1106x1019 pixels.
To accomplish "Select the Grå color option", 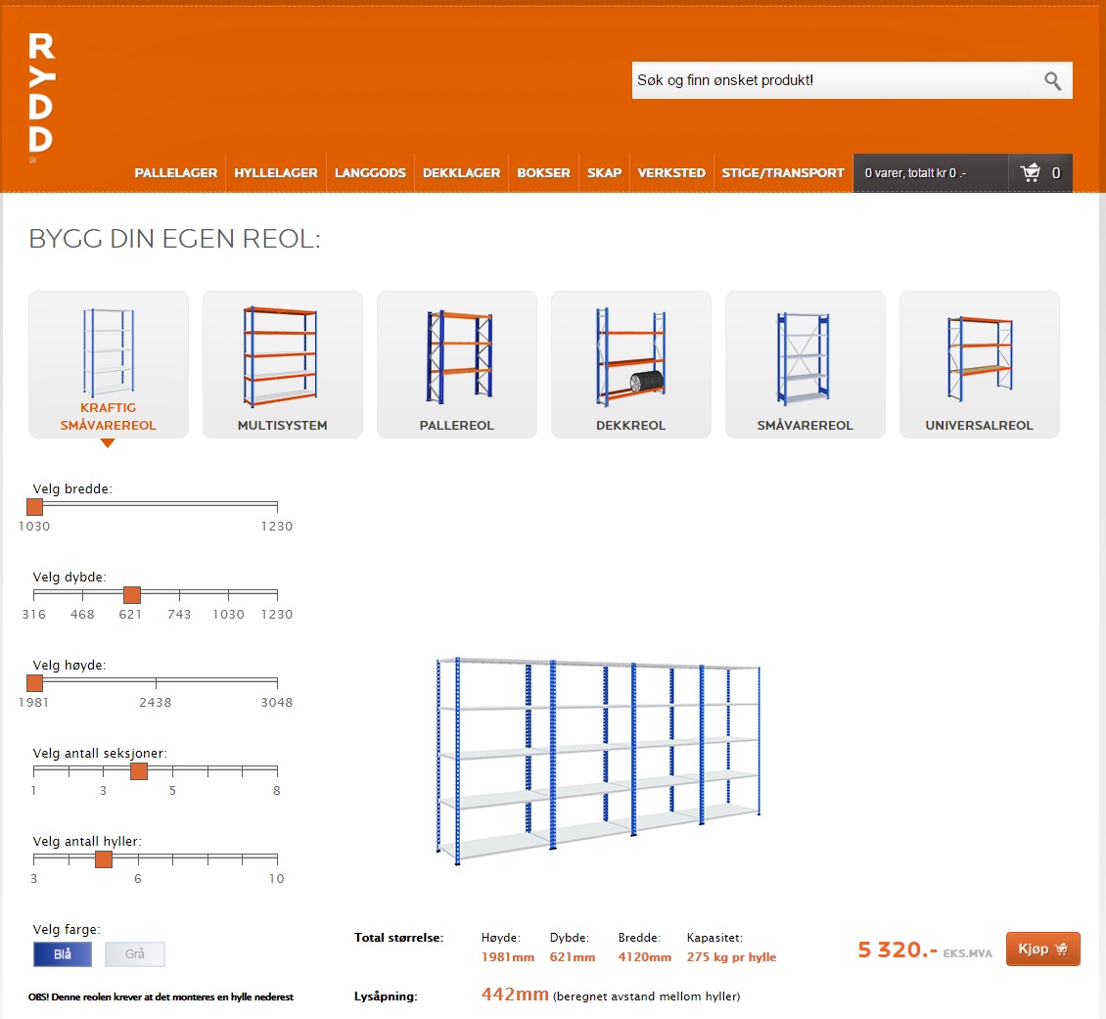I will pyautogui.click(x=135, y=954).
